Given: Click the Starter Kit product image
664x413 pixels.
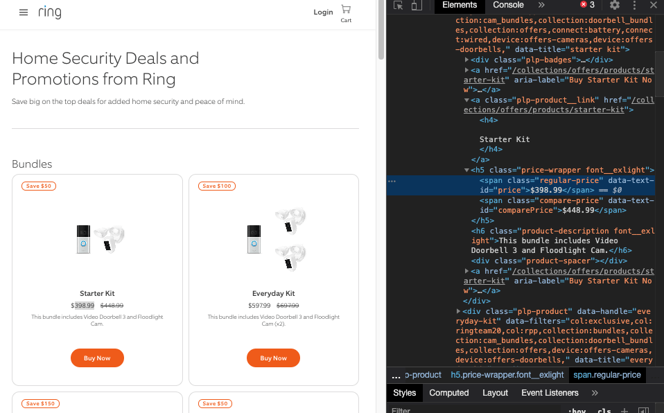Looking at the screenshot, I should coord(101,239).
